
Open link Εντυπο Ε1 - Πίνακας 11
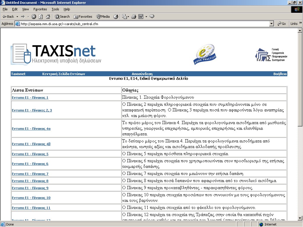[31, 208]
